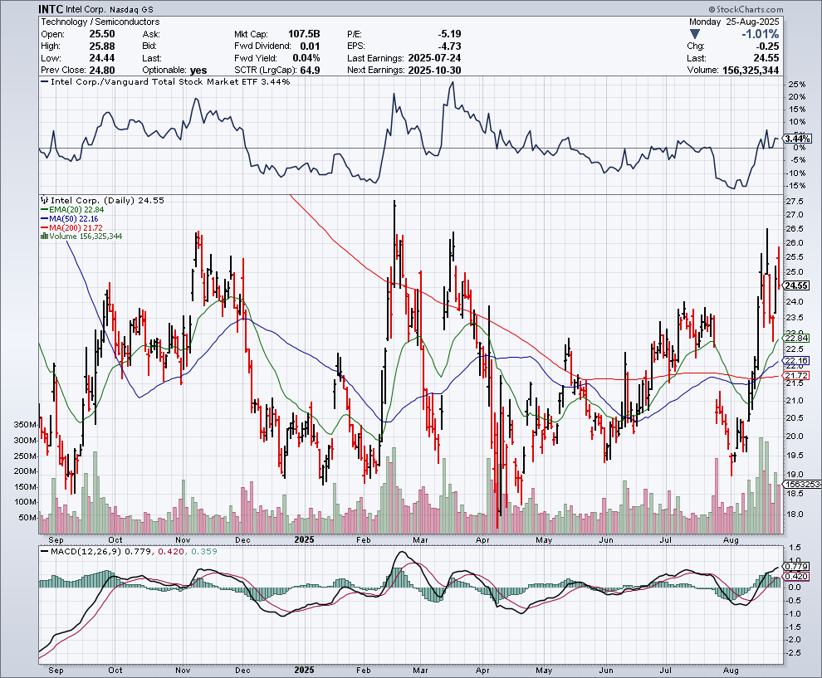822x678 pixels.
Task: Click the 22.84 EMA axis tag
Action: click(796, 338)
